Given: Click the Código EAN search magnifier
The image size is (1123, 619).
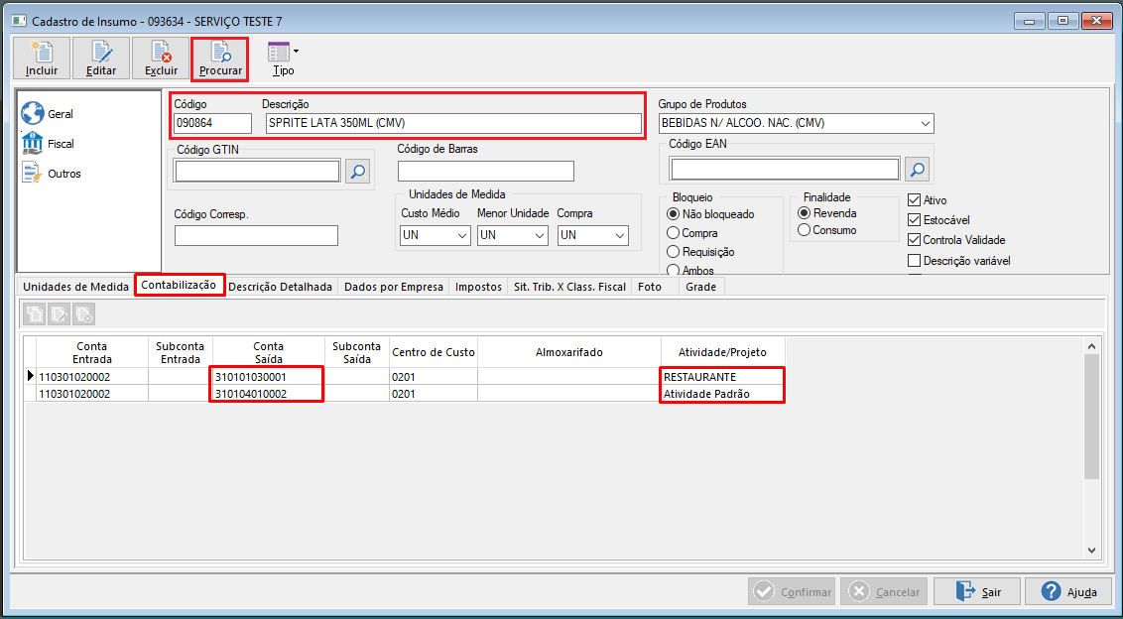Looking at the screenshot, I should click(x=918, y=170).
